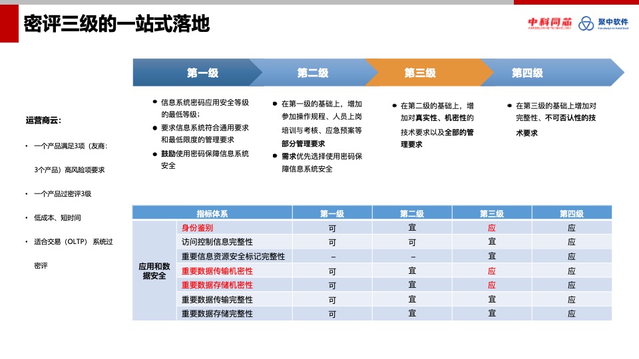Click the bullet 需求优先选择使用密码保
The height and width of the screenshot is (359, 639).
(x=321, y=156)
